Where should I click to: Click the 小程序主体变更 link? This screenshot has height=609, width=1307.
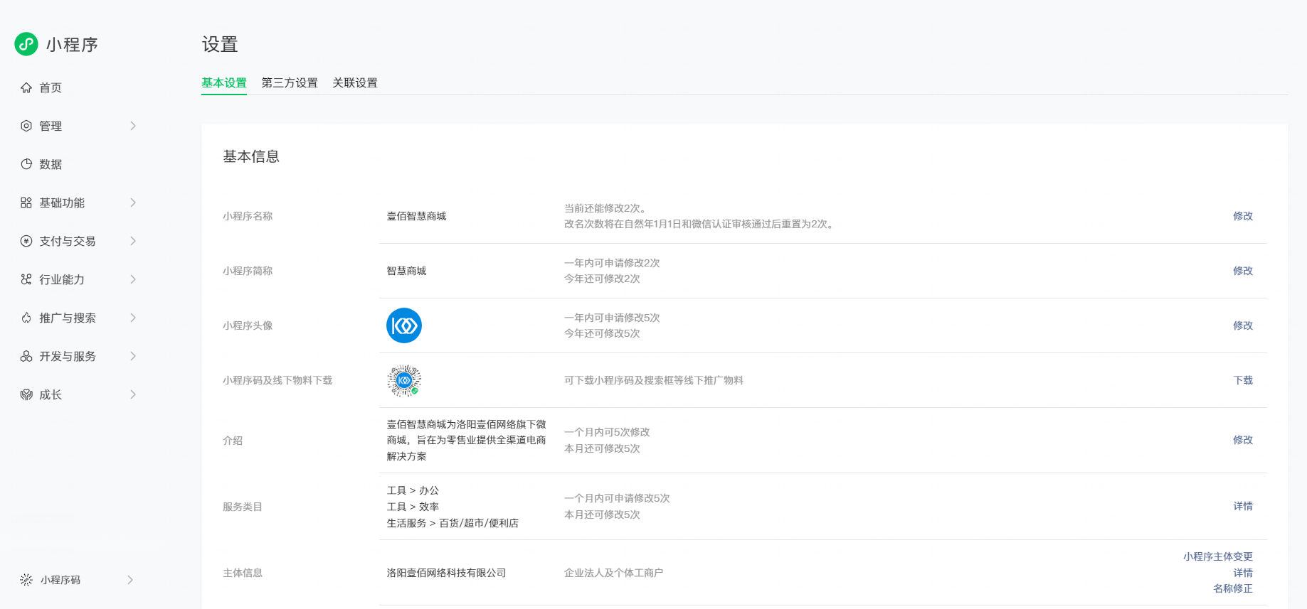point(1218,556)
